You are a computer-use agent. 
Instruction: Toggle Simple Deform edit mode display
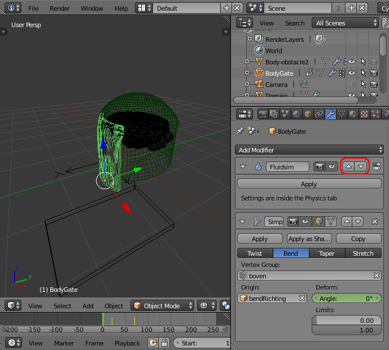coord(318,221)
